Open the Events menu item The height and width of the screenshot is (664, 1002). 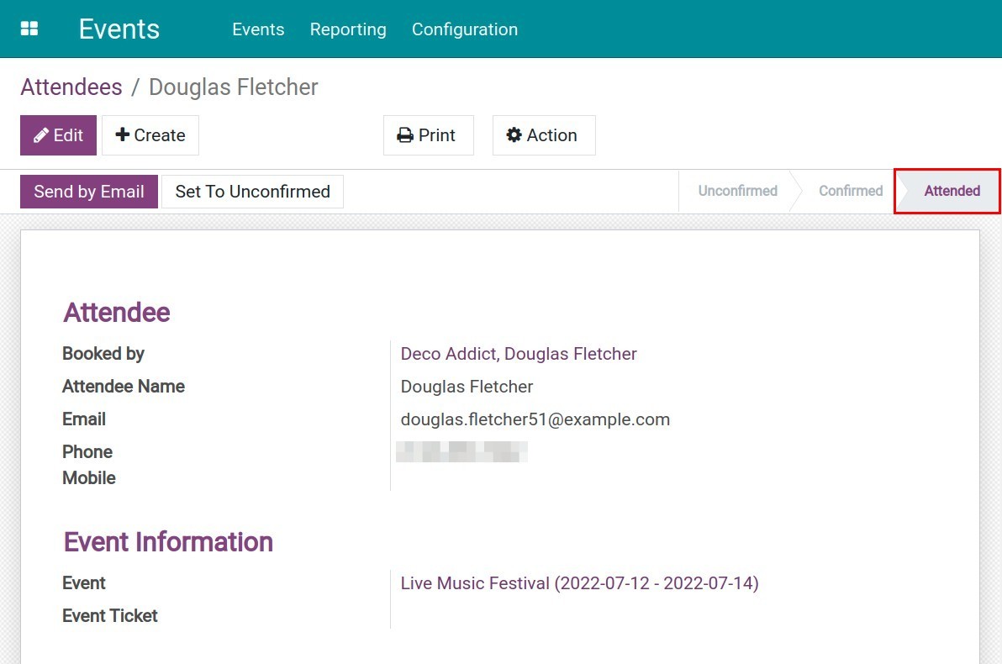258,29
